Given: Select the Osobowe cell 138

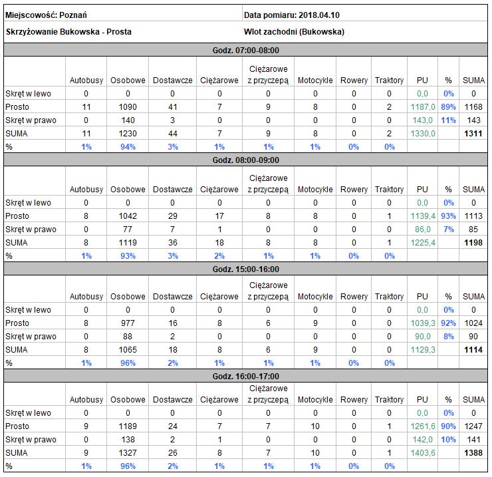Looking at the screenshot, I should 128,440.
